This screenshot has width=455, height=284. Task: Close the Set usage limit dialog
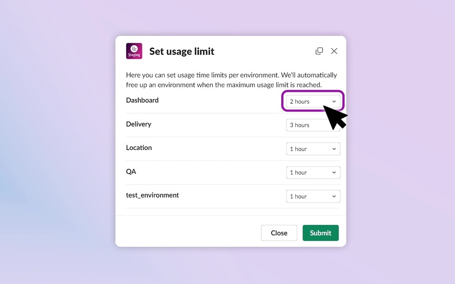click(x=334, y=51)
